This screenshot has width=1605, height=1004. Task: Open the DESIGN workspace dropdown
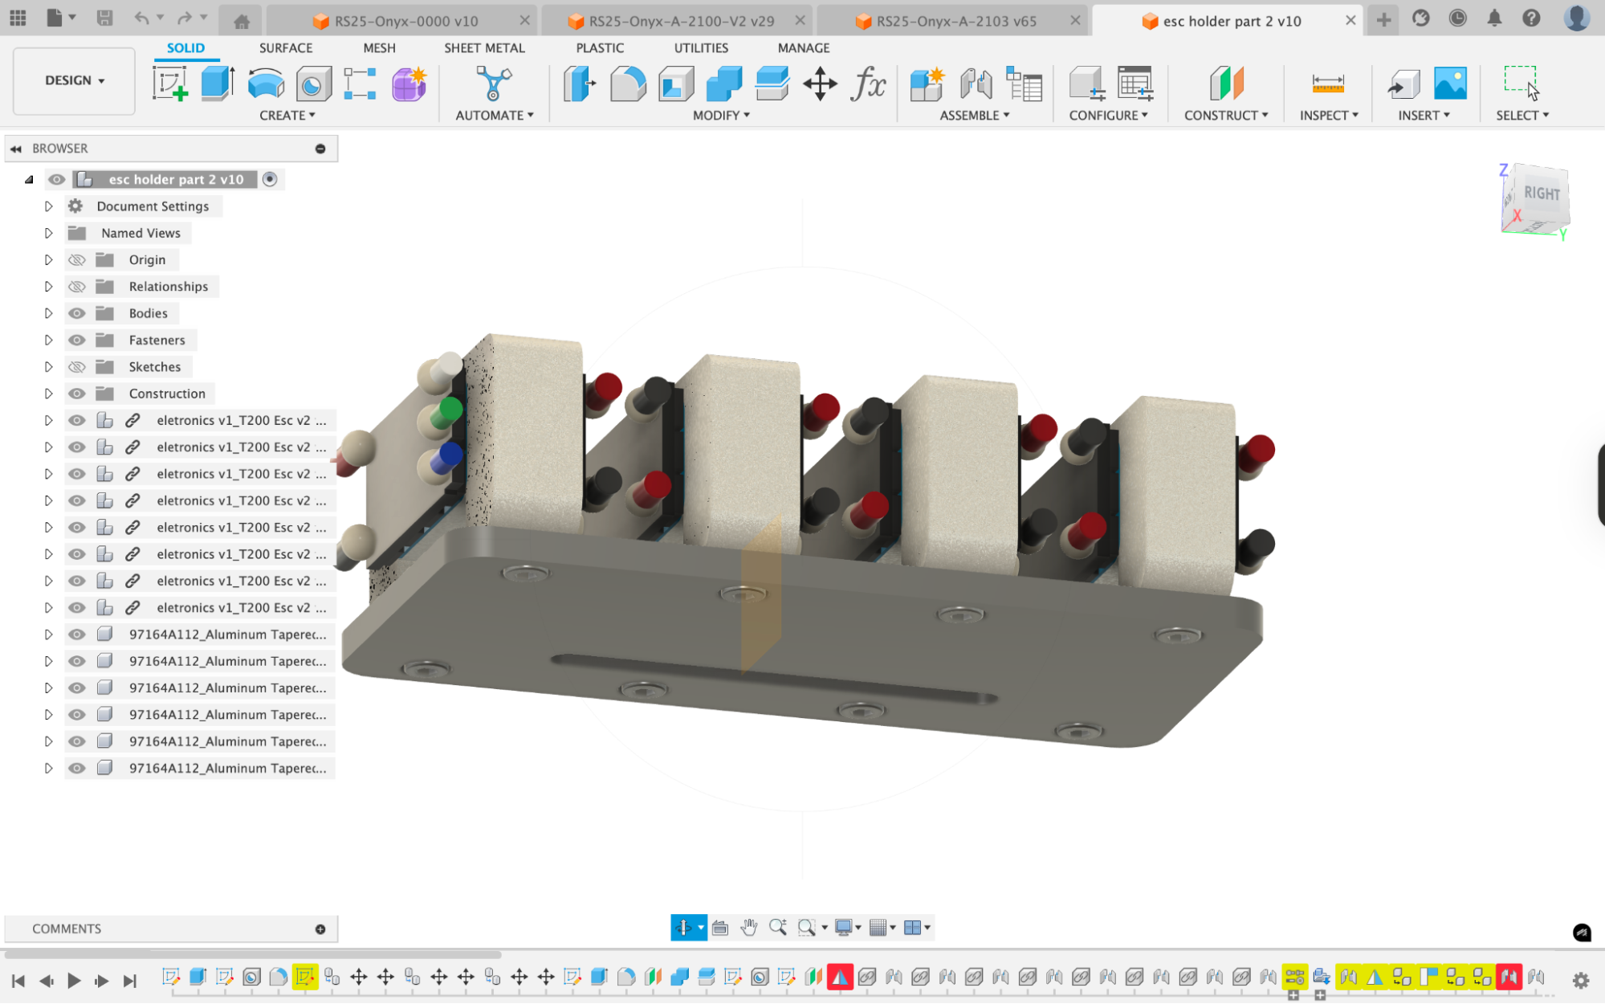(75, 81)
